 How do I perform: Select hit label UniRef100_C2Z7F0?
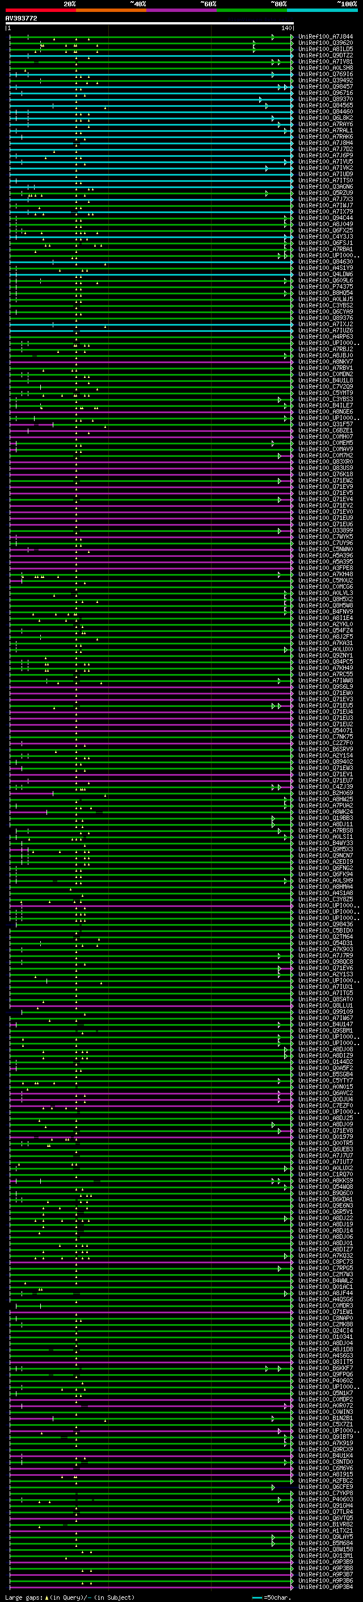tap(326, 743)
